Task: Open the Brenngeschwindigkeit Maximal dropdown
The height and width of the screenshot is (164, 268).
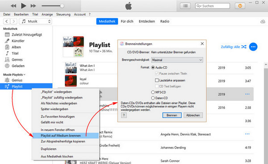Action: [177, 60]
